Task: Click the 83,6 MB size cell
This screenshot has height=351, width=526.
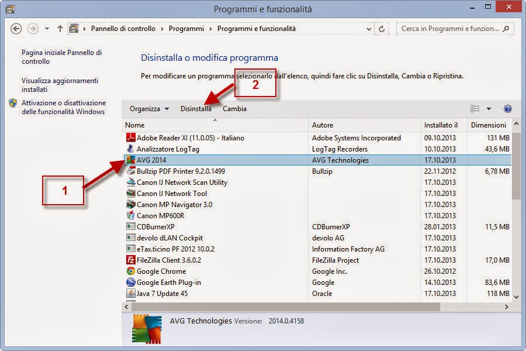Action: [497, 283]
